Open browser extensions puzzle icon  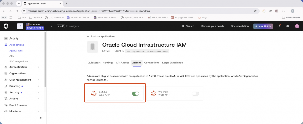[x=283, y=11]
